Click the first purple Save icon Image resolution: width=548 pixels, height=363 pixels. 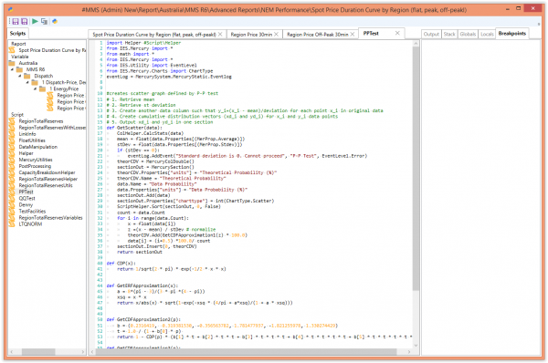tap(16, 21)
